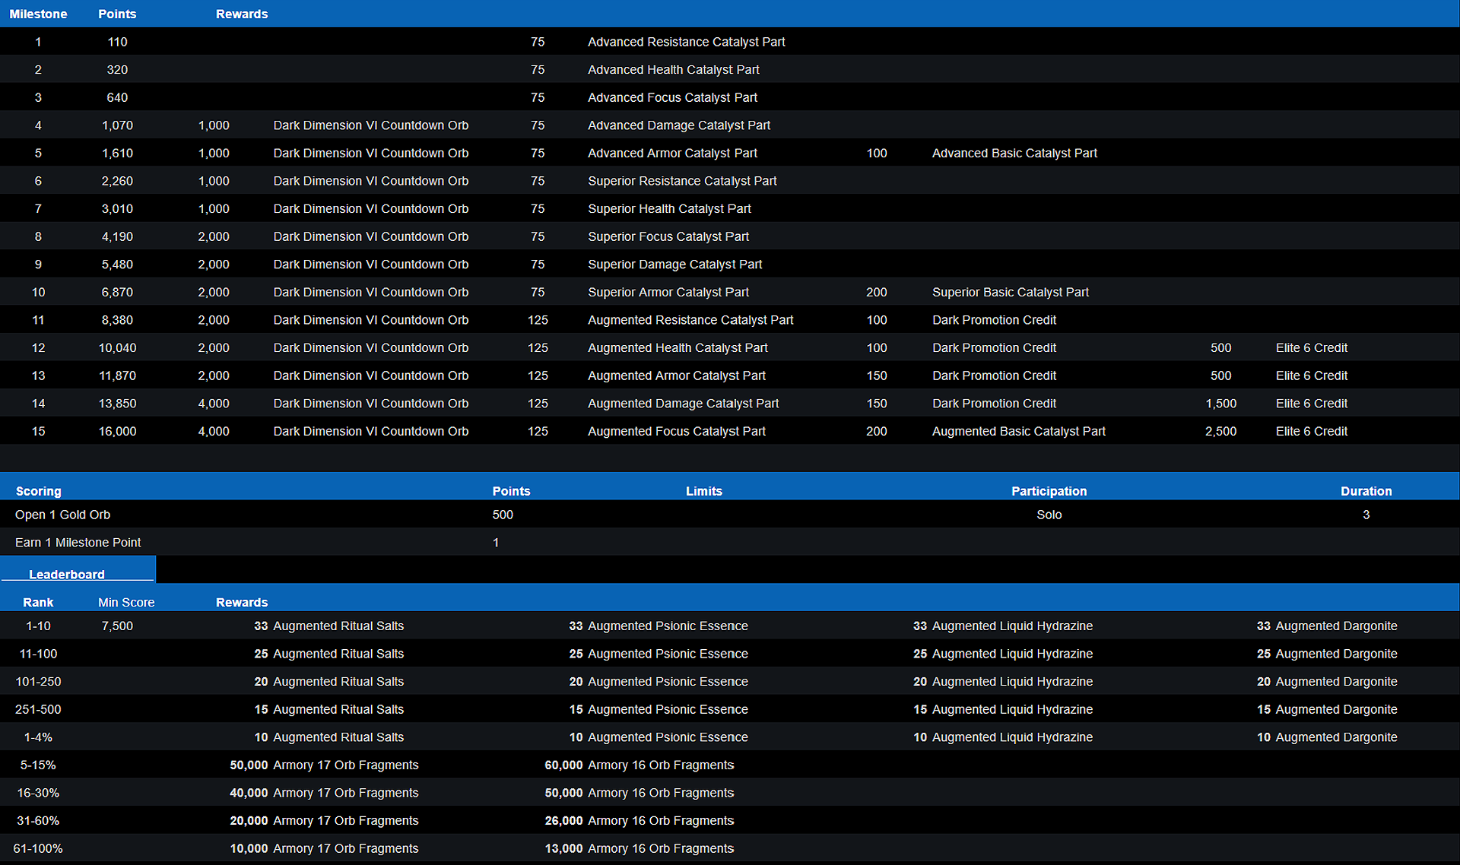Click the 61-100% rank row label

(38, 848)
